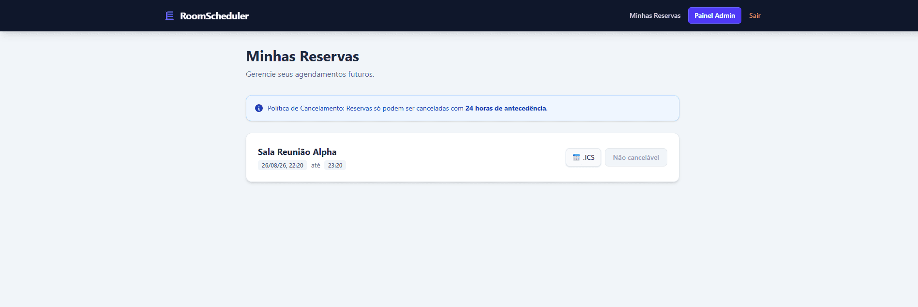Click empty space in the Sala Reunião Alpha card
Screen dimensions: 918x307
450,157
